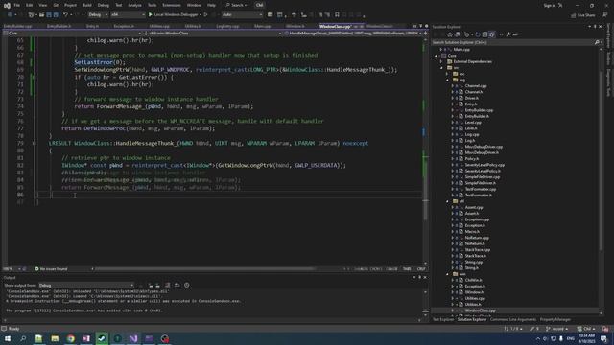Image resolution: width=614 pixels, height=345 pixels.
Task: Click the Save All toolbar icon
Action: 56,15
